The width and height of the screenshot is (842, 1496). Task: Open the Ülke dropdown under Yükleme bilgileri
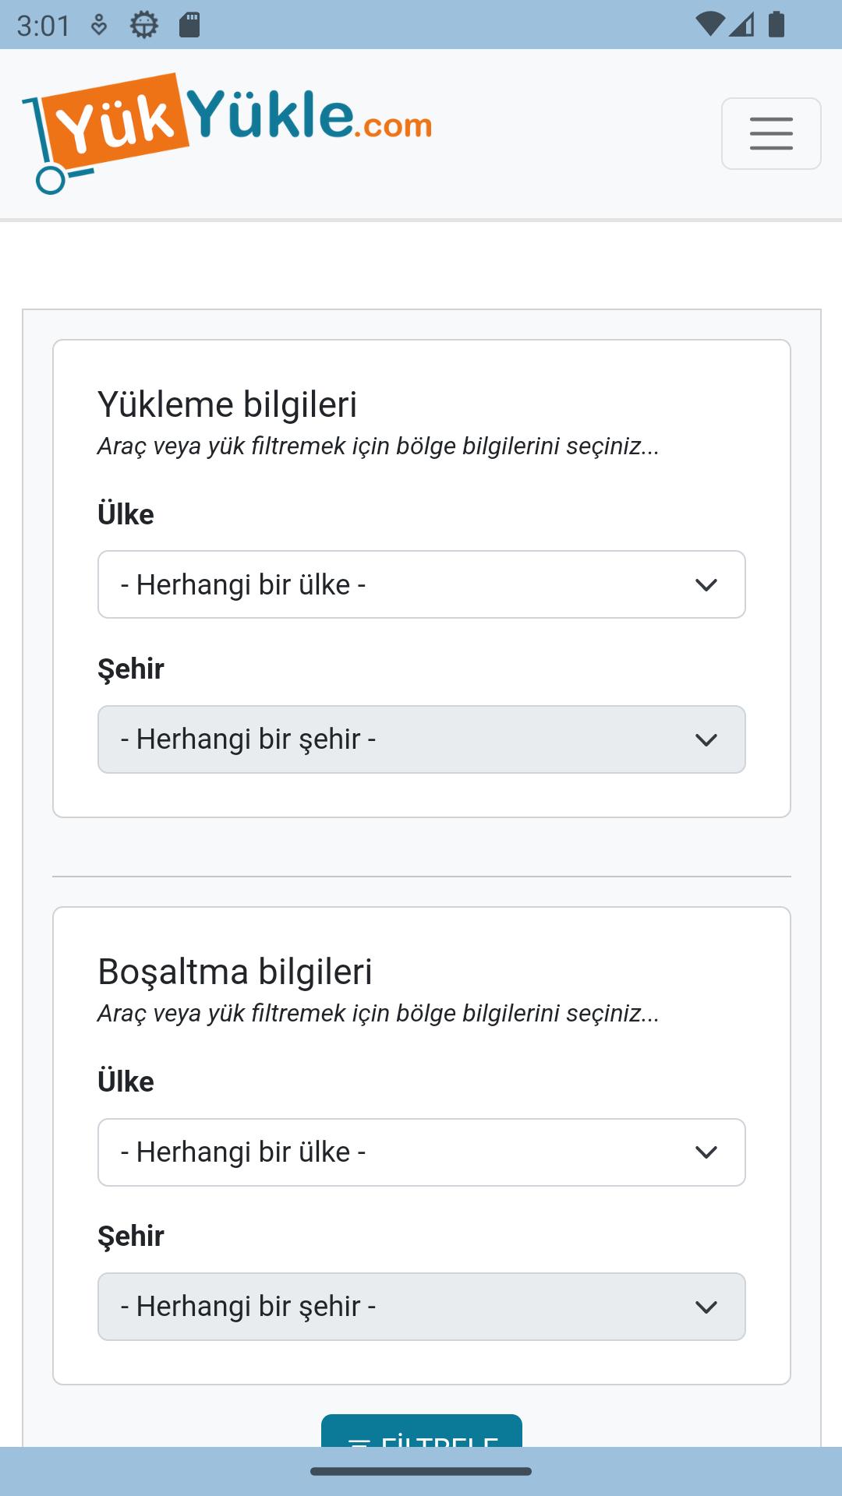click(422, 584)
